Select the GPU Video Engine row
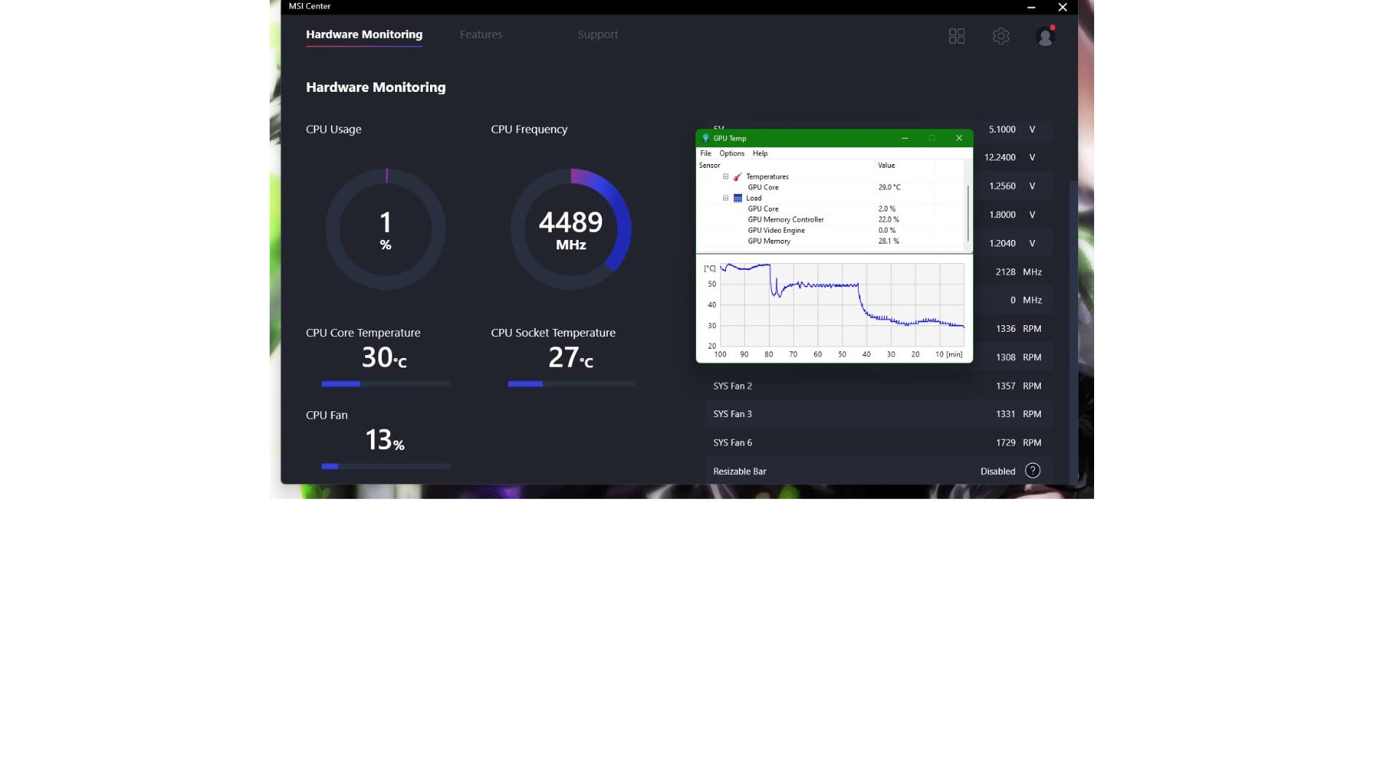This screenshot has width=1374, height=773. pos(830,230)
